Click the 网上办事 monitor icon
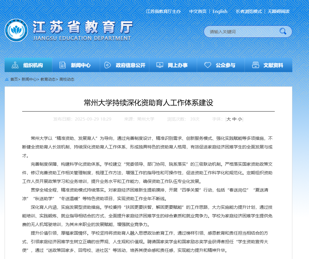309x259 pixels. 160,65
